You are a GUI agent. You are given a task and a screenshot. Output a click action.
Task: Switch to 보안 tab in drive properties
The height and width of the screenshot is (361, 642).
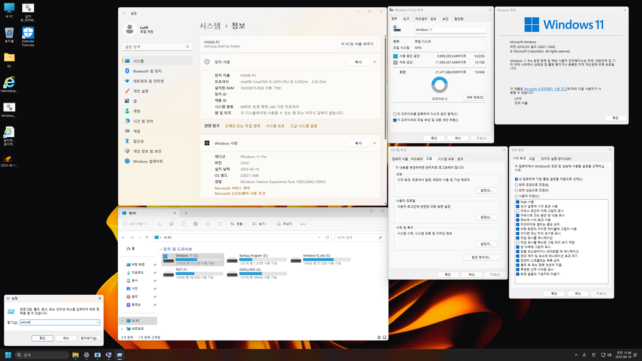[445, 19]
